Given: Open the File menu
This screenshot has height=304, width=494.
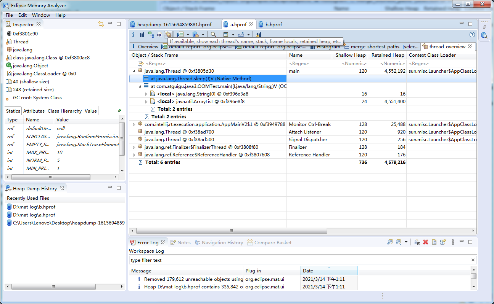Looking at the screenshot, I should tap(9, 15).
